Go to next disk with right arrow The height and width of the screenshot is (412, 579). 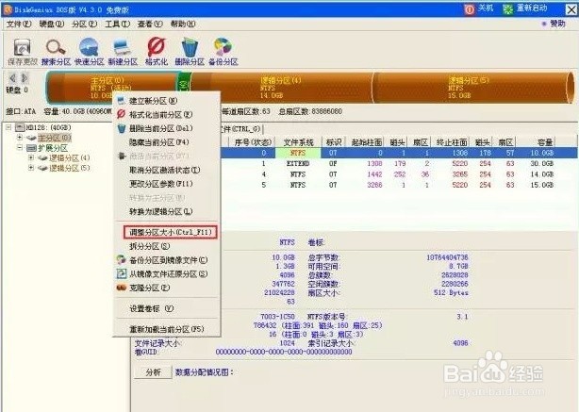25,78
